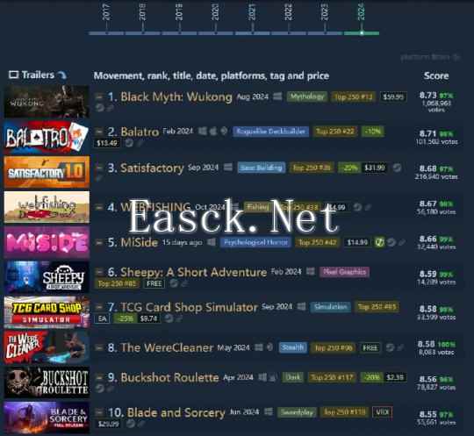The image size is (474, 436).
Task: Open Steam store icon beside Satisfactory price
Action: click(x=397, y=168)
